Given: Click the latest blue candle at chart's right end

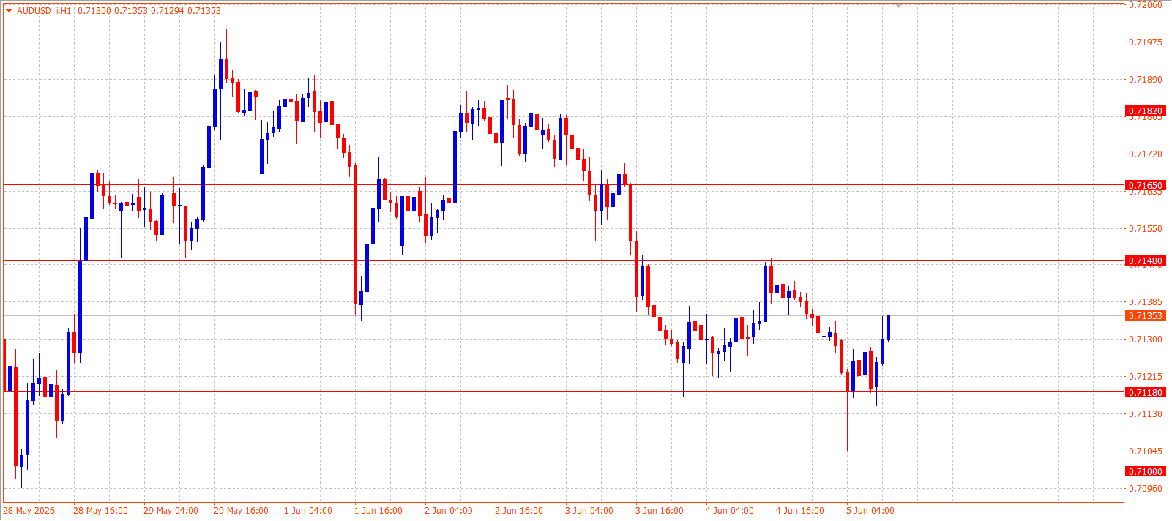Looking at the screenshot, I should (x=889, y=327).
